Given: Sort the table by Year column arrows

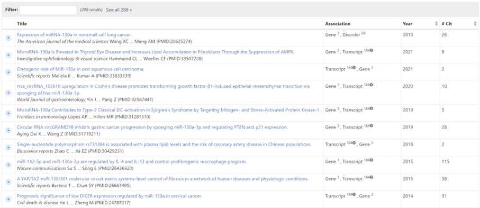Looking at the screenshot, I should click(436, 24).
